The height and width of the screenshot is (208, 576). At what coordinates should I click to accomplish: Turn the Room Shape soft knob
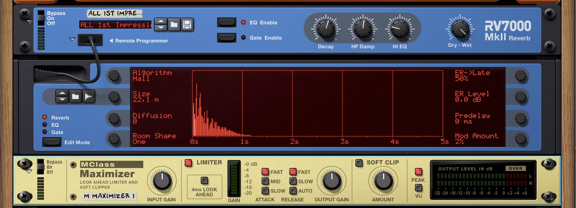pos(114,139)
